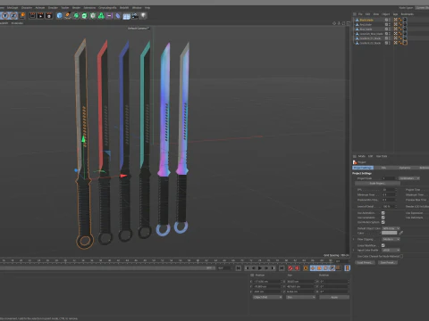Toggle the Z axis lock icon
Image resolution: width=429 pixels, height=321 pixels.
tap(13, 15)
